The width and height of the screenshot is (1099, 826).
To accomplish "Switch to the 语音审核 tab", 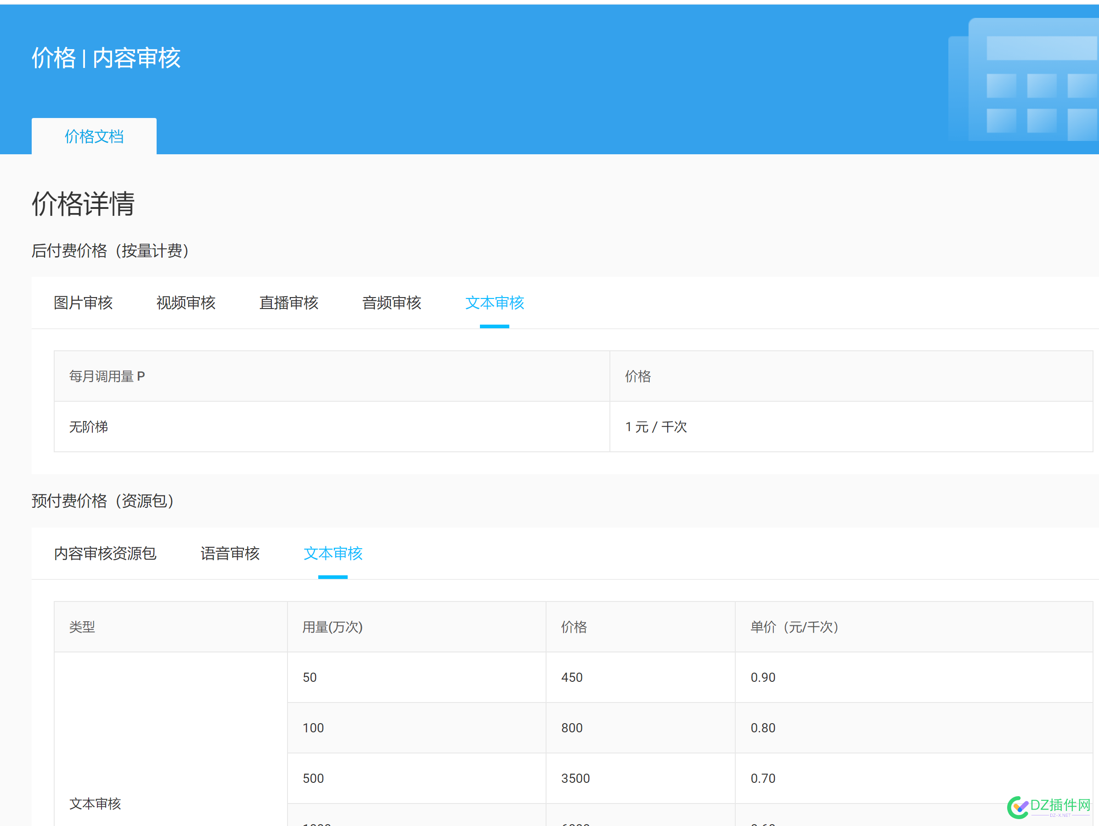I will click(x=230, y=554).
